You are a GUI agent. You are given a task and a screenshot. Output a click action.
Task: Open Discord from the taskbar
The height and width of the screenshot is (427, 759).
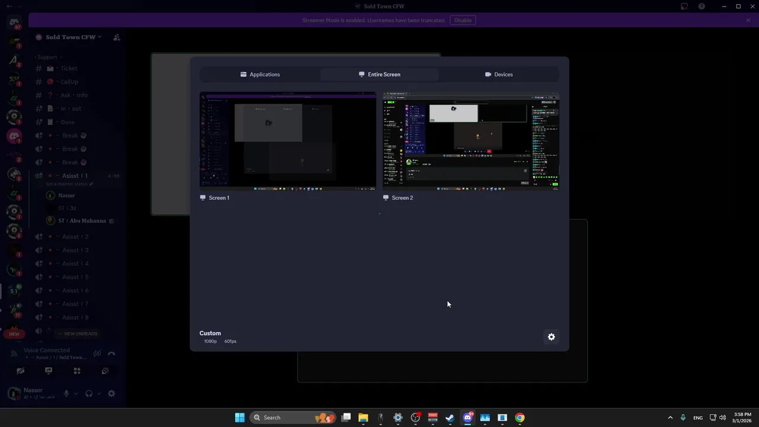pyautogui.click(x=467, y=418)
